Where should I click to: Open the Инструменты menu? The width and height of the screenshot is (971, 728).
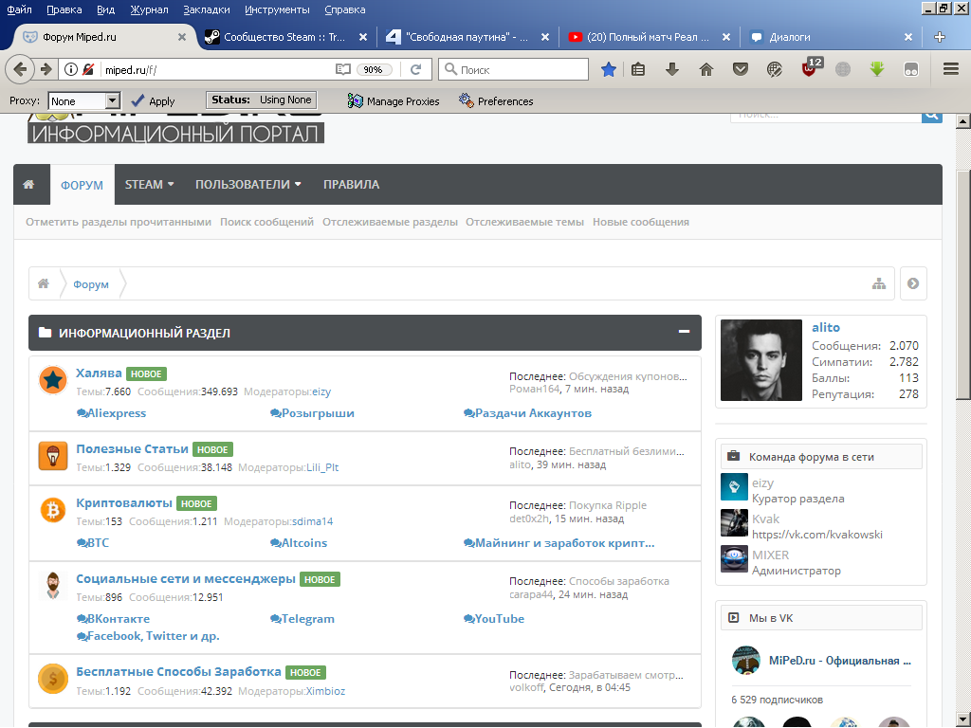click(x=277, y=9)
